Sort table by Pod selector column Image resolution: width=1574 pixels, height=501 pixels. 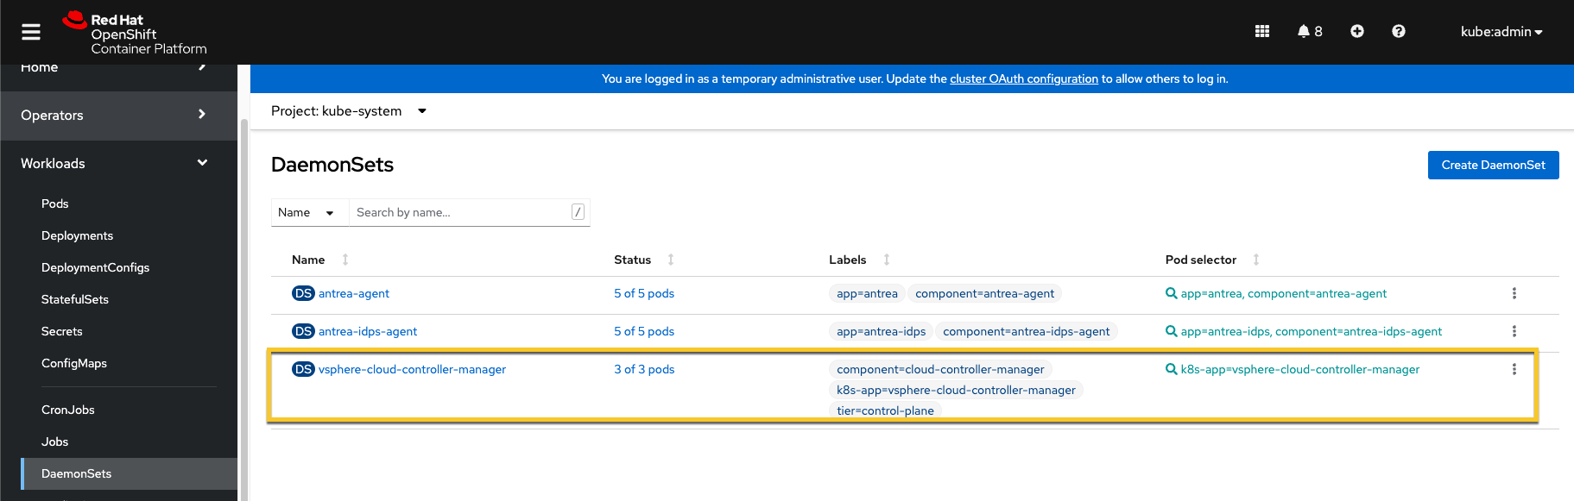coord(1212,260)
